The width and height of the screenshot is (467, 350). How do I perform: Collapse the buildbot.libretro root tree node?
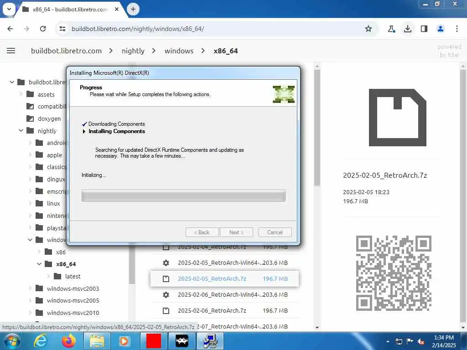pos(12,82)
